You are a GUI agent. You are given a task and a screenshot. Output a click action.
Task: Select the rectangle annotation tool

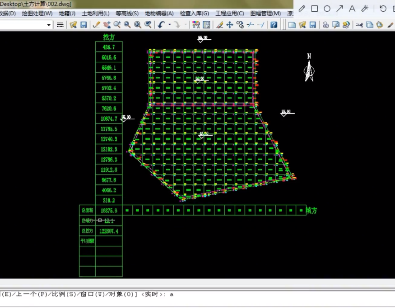pos(315,9)
